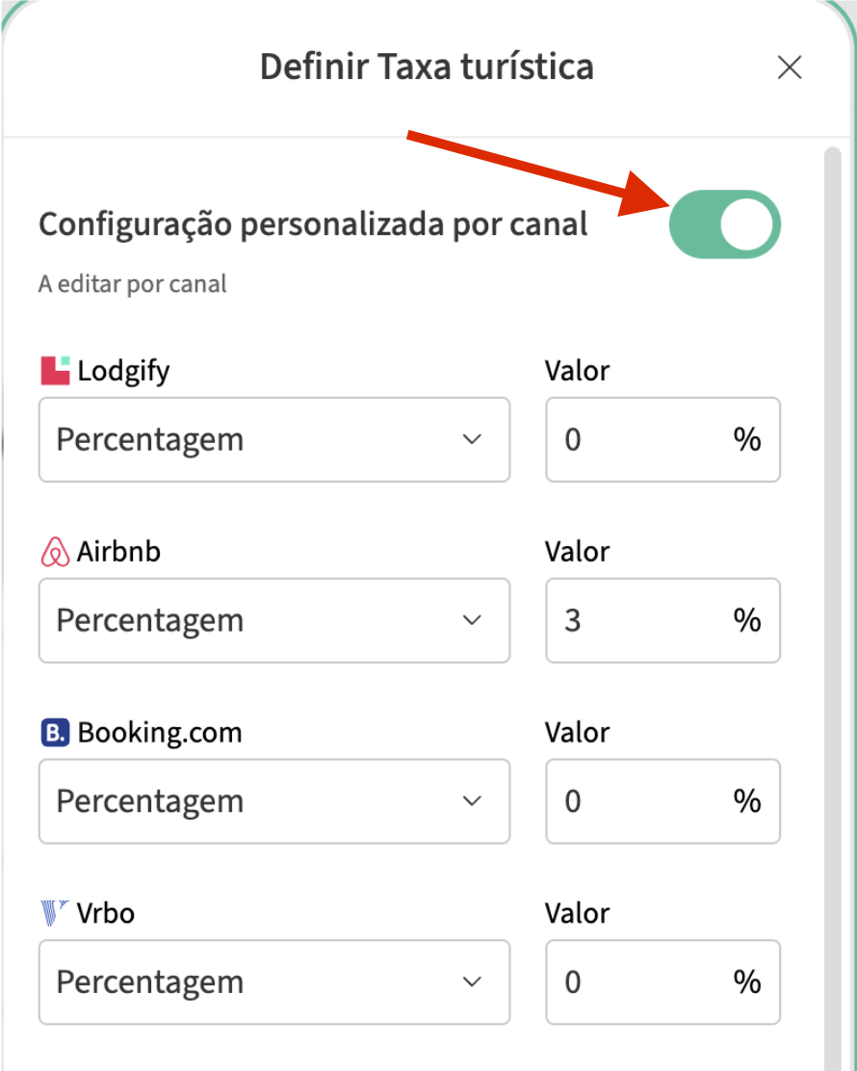Image resolution: width=857 pixels, height=1071 pixels.
Task: Click the chevron arrow in Airbnb dropdown
Action: [472, 620]
